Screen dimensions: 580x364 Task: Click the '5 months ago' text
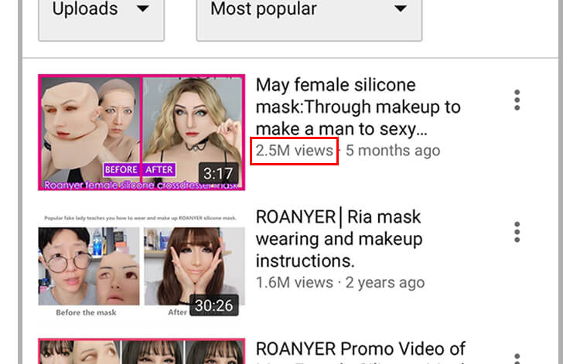tap(393, 151)
